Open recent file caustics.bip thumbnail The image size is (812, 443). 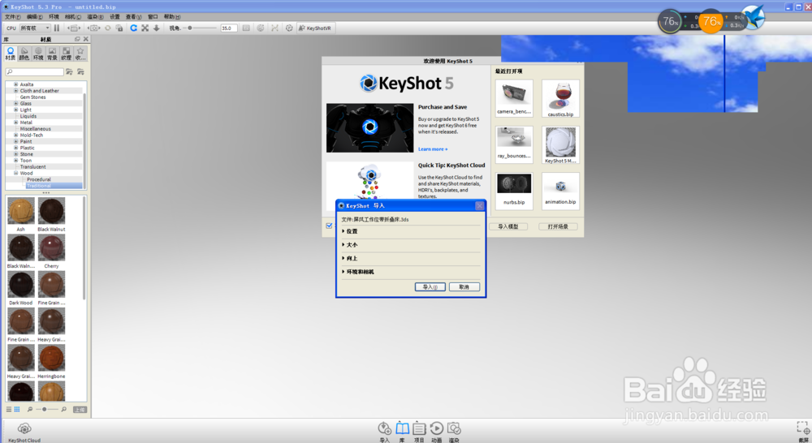[x=560, y=98]
